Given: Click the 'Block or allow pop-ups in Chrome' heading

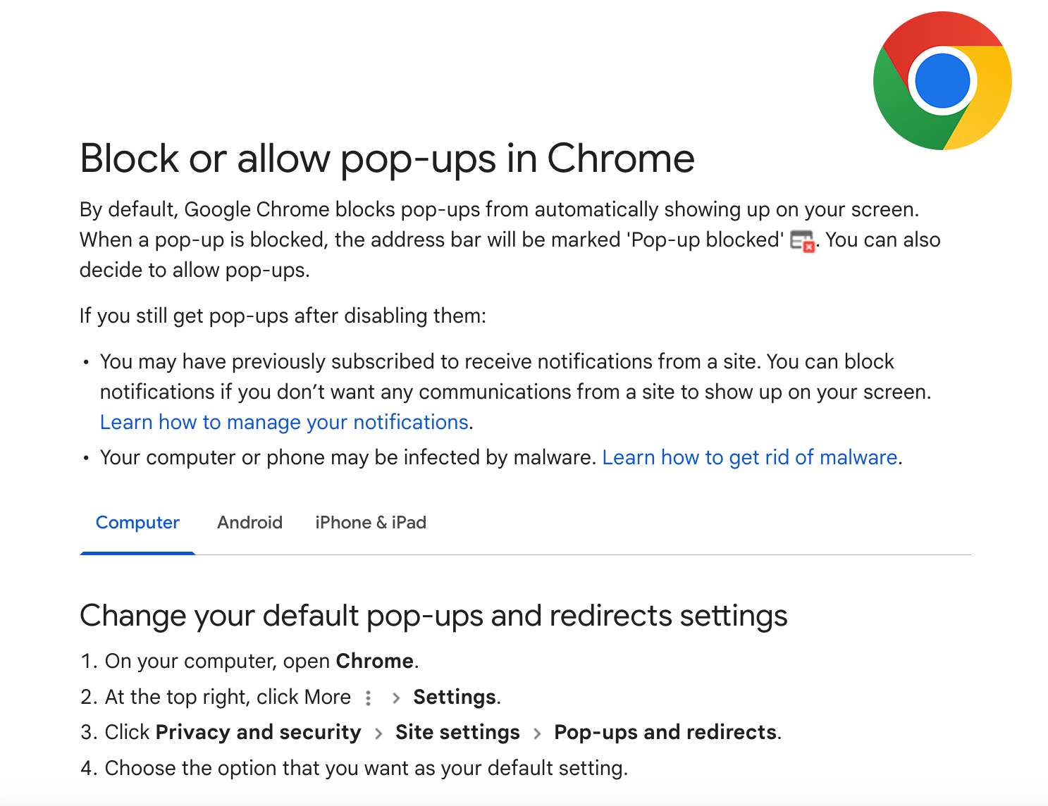Looking at the screenshot, I should pos(387,158).
